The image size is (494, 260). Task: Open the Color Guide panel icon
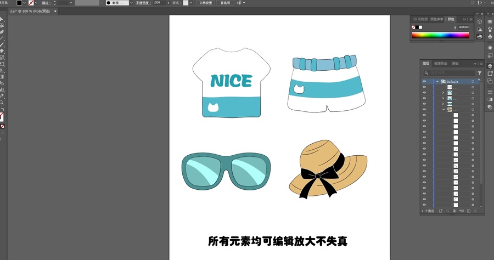(x=480, y=29)
